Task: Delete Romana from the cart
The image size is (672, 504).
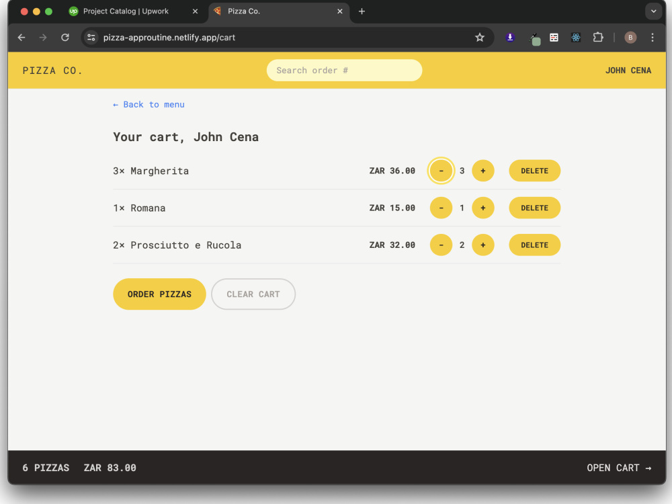Action: coord(534,208)
